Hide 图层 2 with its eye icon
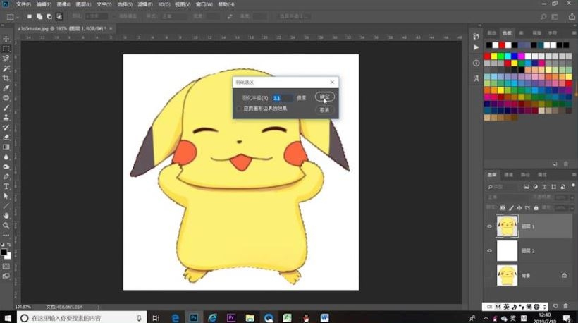578x323 pixels. (489, 251)
